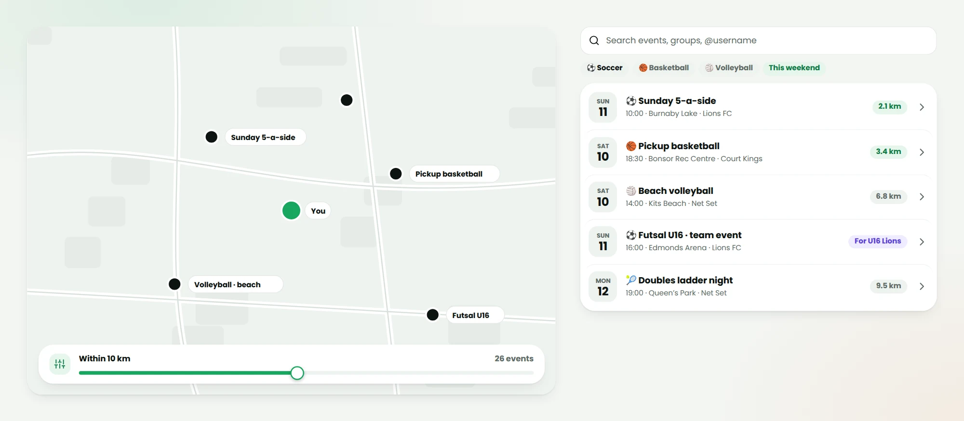Click the For U16 Lions badge
Viewport: 964px width, 421px height.
[x=878, y=241]
